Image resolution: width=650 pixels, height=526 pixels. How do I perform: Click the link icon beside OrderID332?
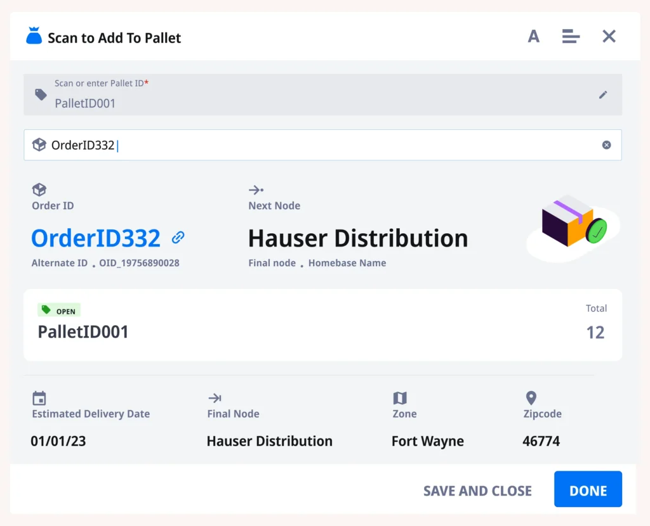coord(178,238)
